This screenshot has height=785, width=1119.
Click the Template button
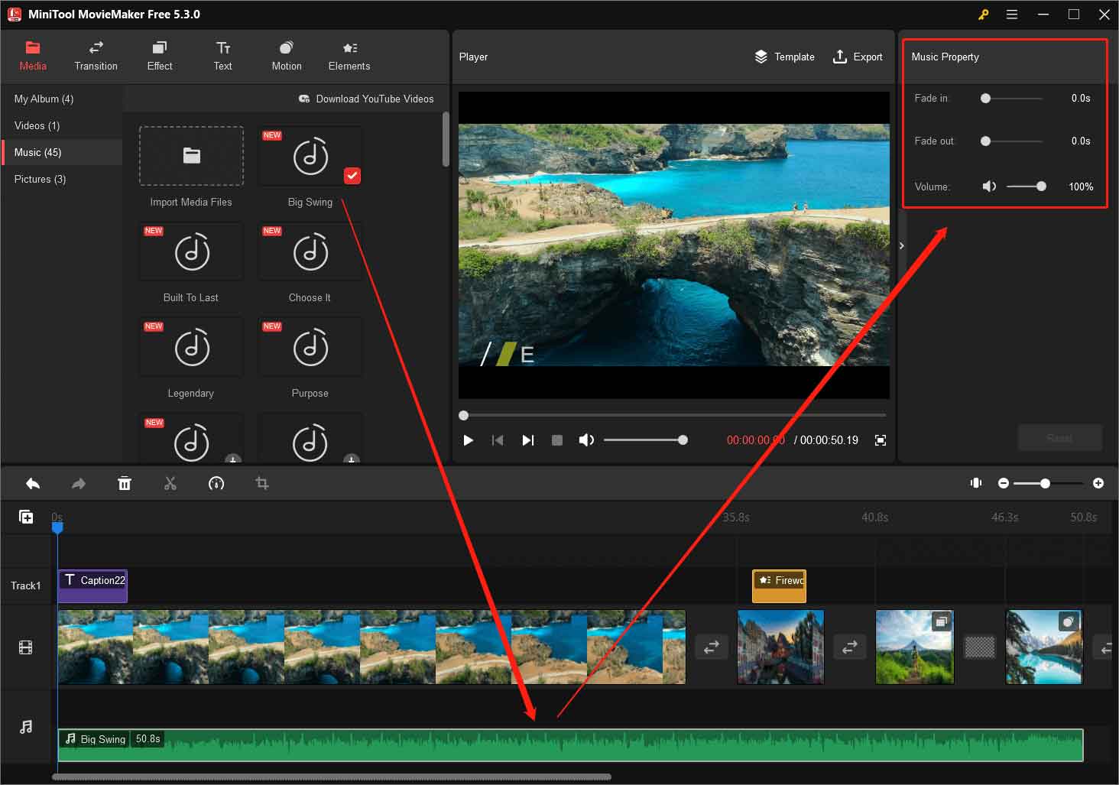(784, 57)
